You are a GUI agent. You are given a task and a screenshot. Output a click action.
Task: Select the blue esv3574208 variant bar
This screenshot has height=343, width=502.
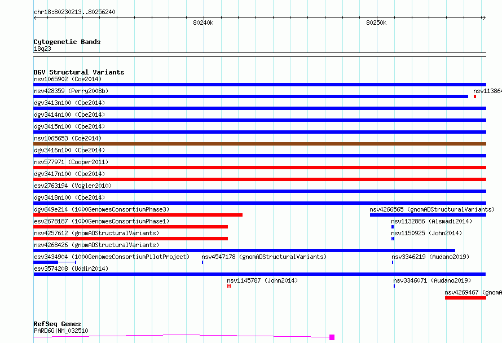coord(259,274)
